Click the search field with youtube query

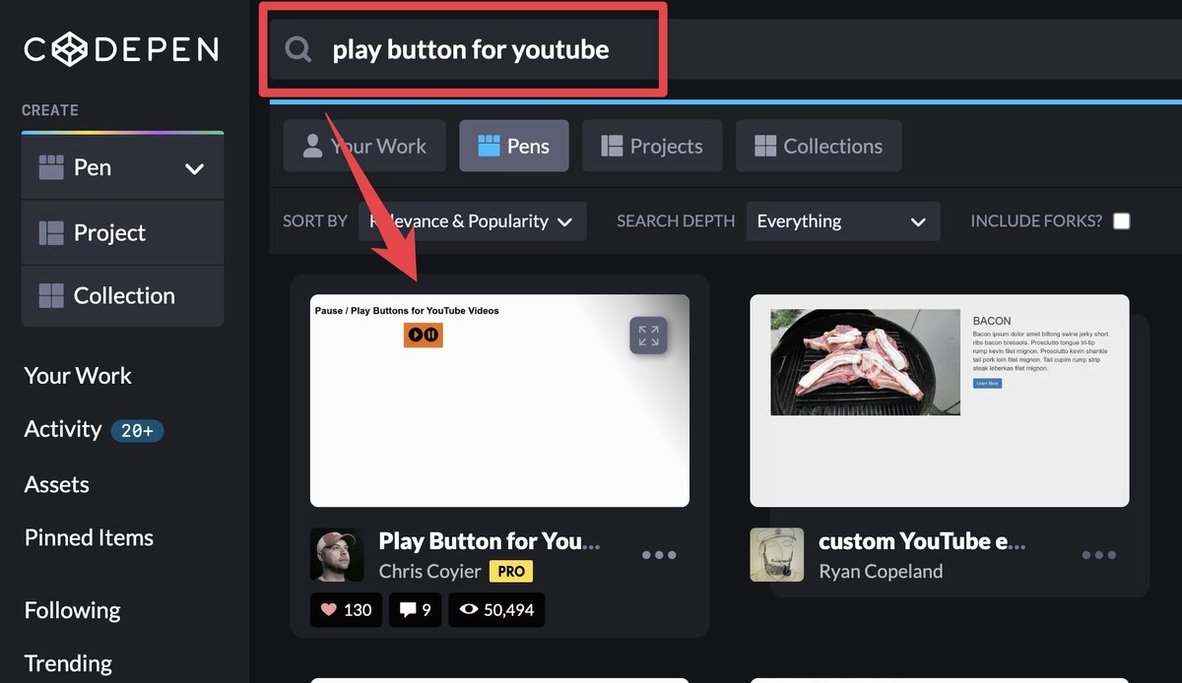[x=724, y=49]
